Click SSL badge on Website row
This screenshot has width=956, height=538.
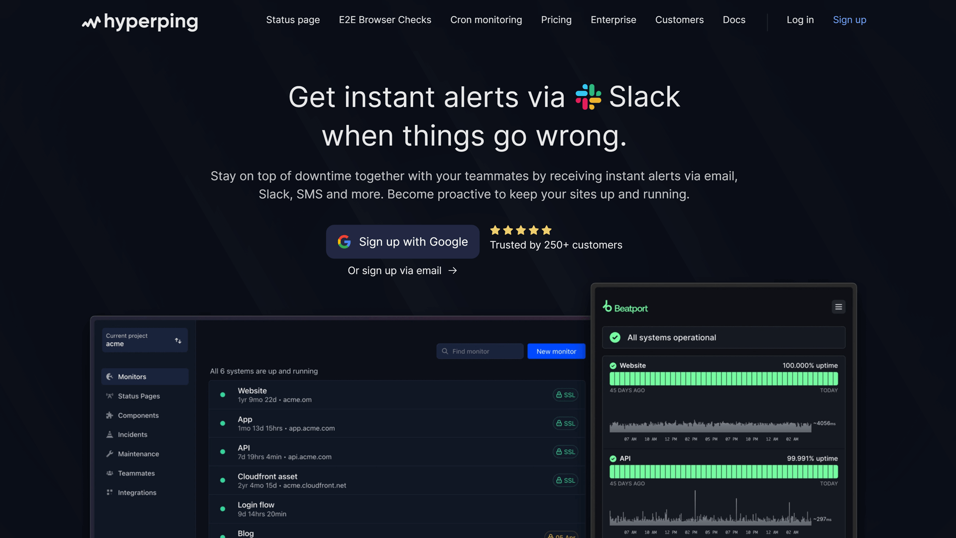[565, 395]
